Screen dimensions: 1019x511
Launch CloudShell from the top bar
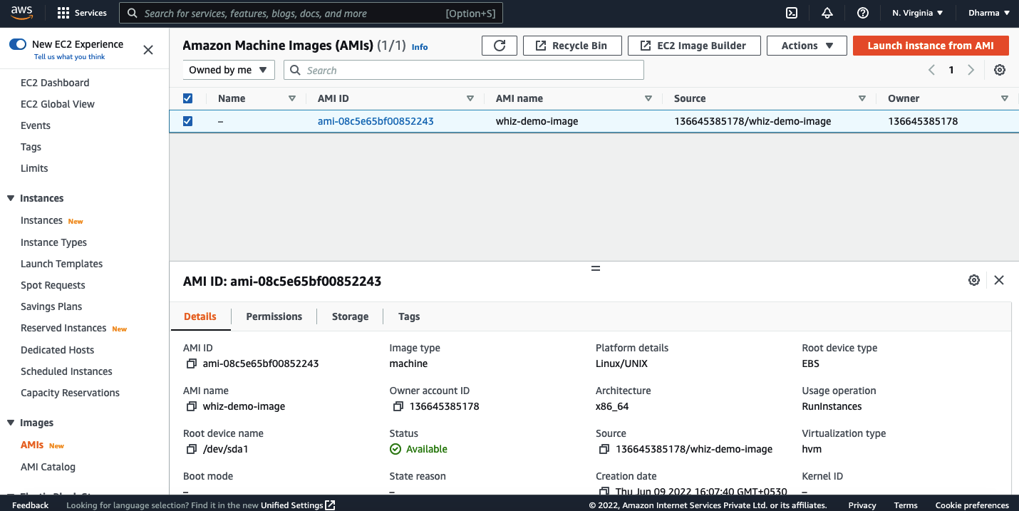[791, 13]
